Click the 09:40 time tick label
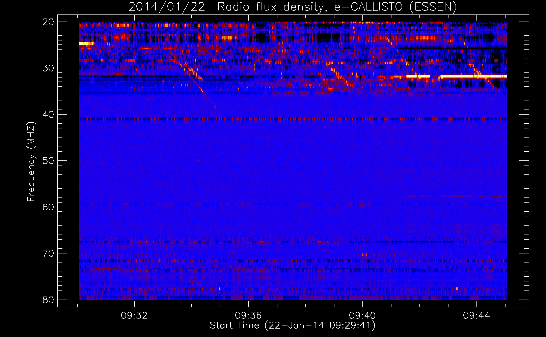546x337 pixels. click(362, 316)
